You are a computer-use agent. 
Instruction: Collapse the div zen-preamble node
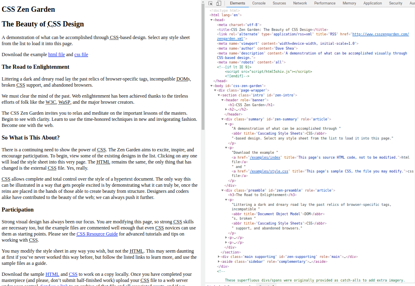pyautogui.click(x=223, y=190)
